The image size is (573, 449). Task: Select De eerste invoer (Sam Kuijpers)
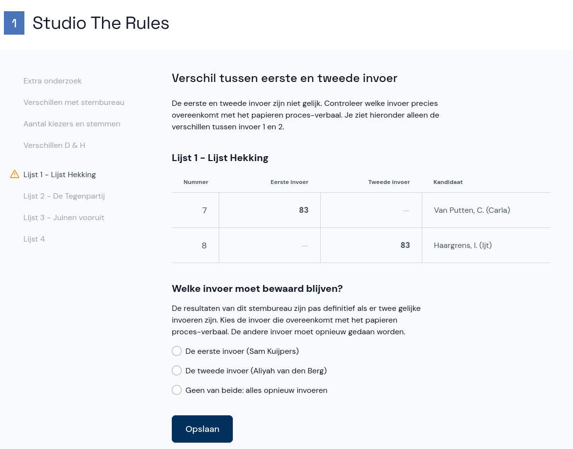177,351
